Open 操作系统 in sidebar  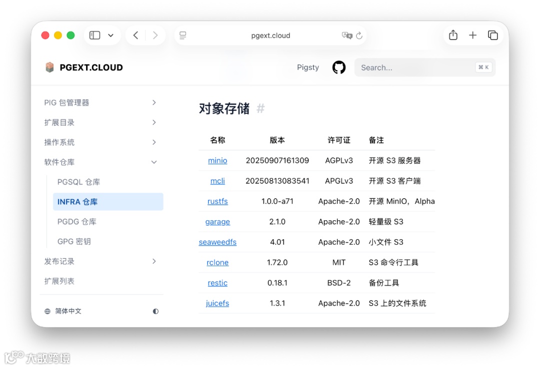point(59,142)
